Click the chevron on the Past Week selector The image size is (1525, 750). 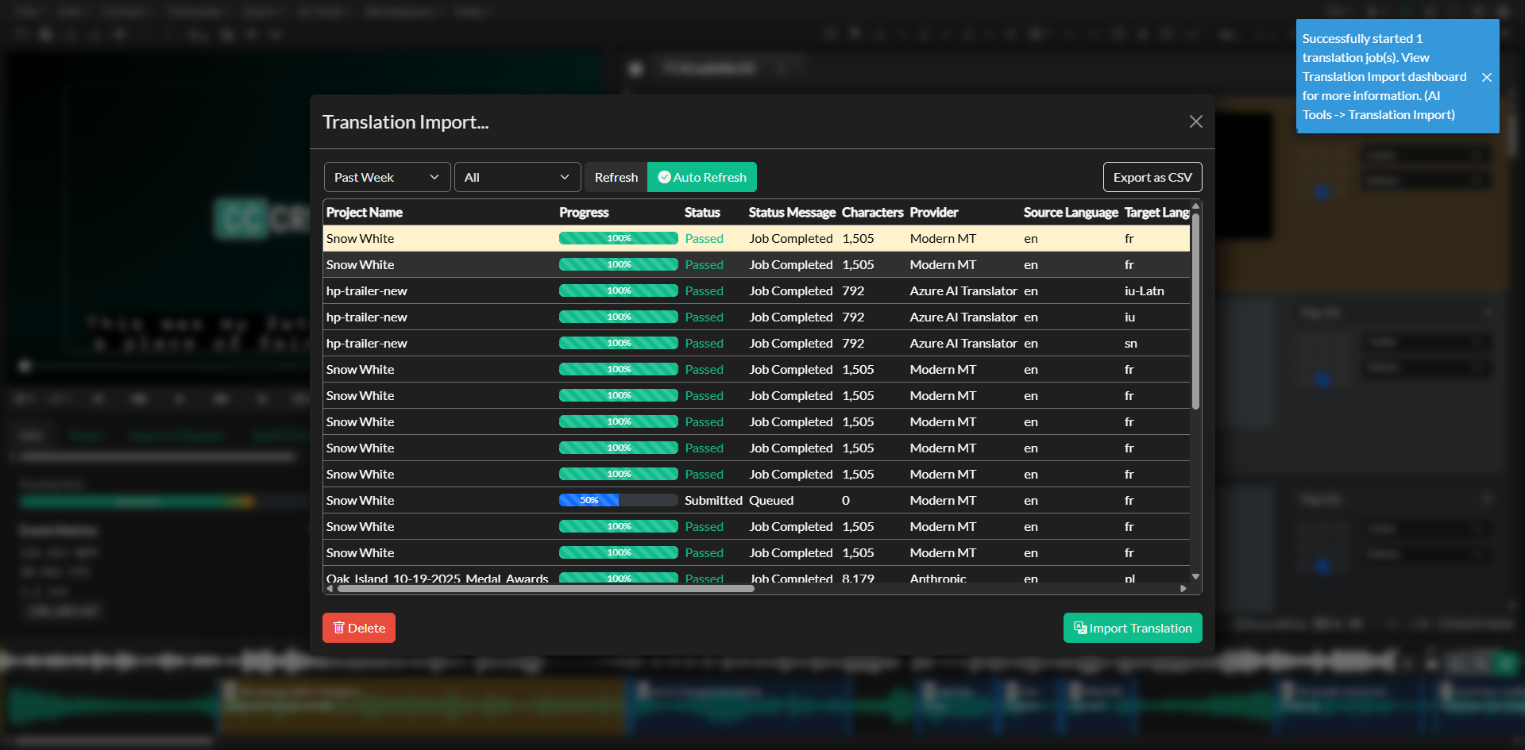pyautogui.click(x=434, y=177)
